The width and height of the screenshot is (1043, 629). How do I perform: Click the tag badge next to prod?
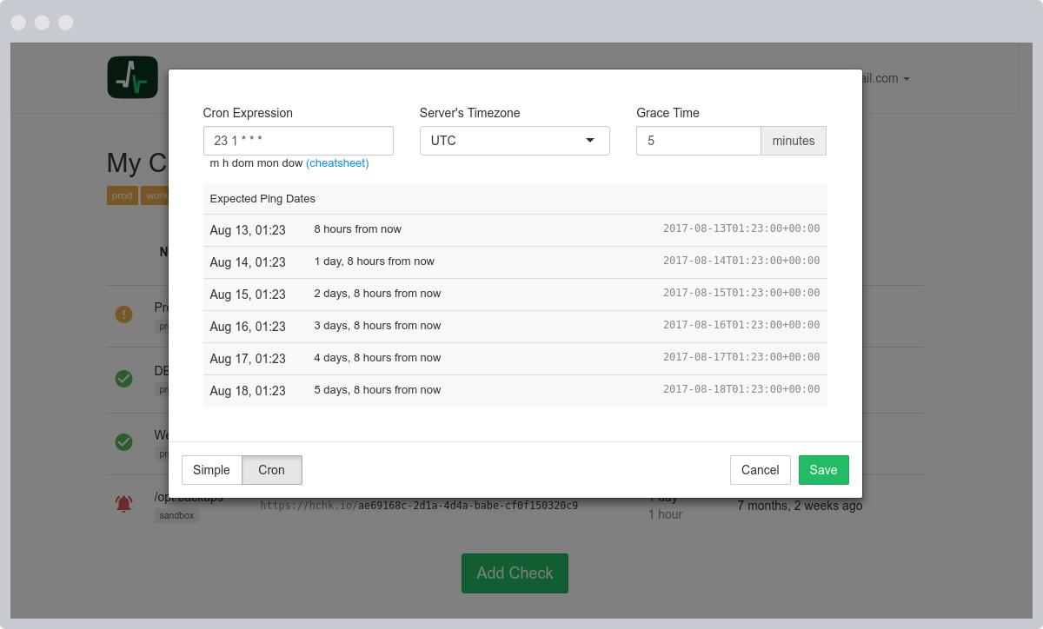tap(156, 195)
